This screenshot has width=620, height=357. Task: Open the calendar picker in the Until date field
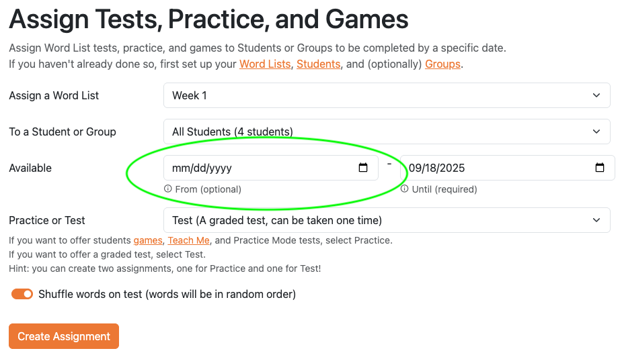point(600,168)
